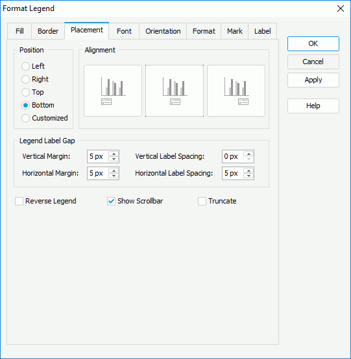Switch to the Format tab
The width and height of the screenshot is (351, 359).
point(204,31)
